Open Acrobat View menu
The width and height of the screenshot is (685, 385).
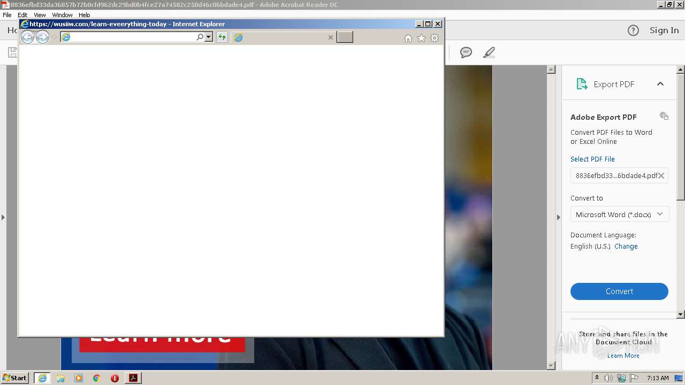[x=40, y=15]
